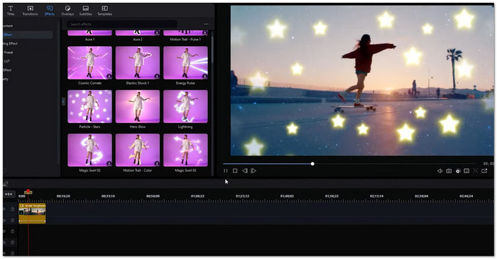Click the dimmed zoom magnifier under preview

[x=476, y=171]
